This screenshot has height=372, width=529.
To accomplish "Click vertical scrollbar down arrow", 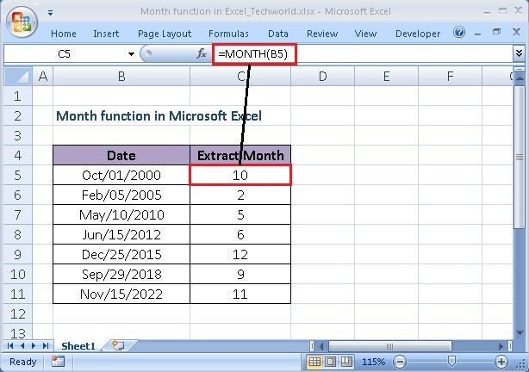I will coord(520,333).
